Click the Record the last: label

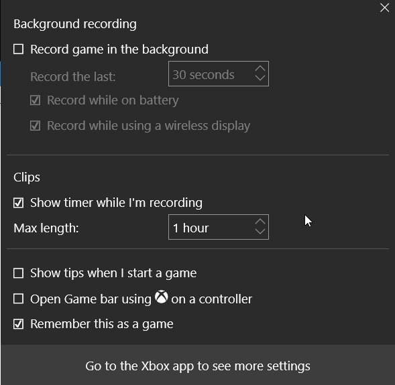coord(73,76)
